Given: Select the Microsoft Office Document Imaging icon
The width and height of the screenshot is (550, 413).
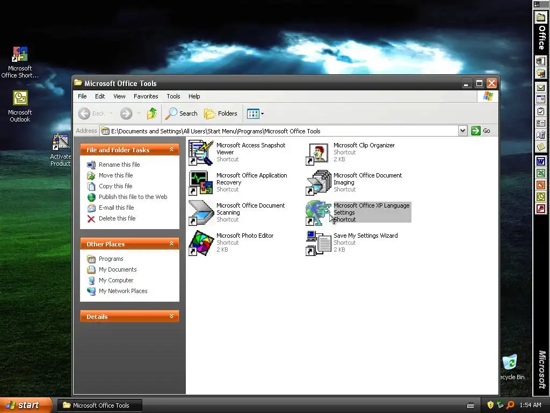Looking at the screenshot, I should tap(318, 183).
